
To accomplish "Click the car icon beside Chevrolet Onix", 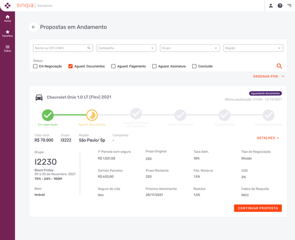I will point(39,97).
